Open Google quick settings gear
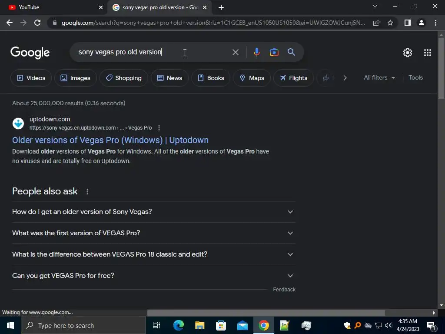Viewport: 445px width, 334px height. click(408, 53)
